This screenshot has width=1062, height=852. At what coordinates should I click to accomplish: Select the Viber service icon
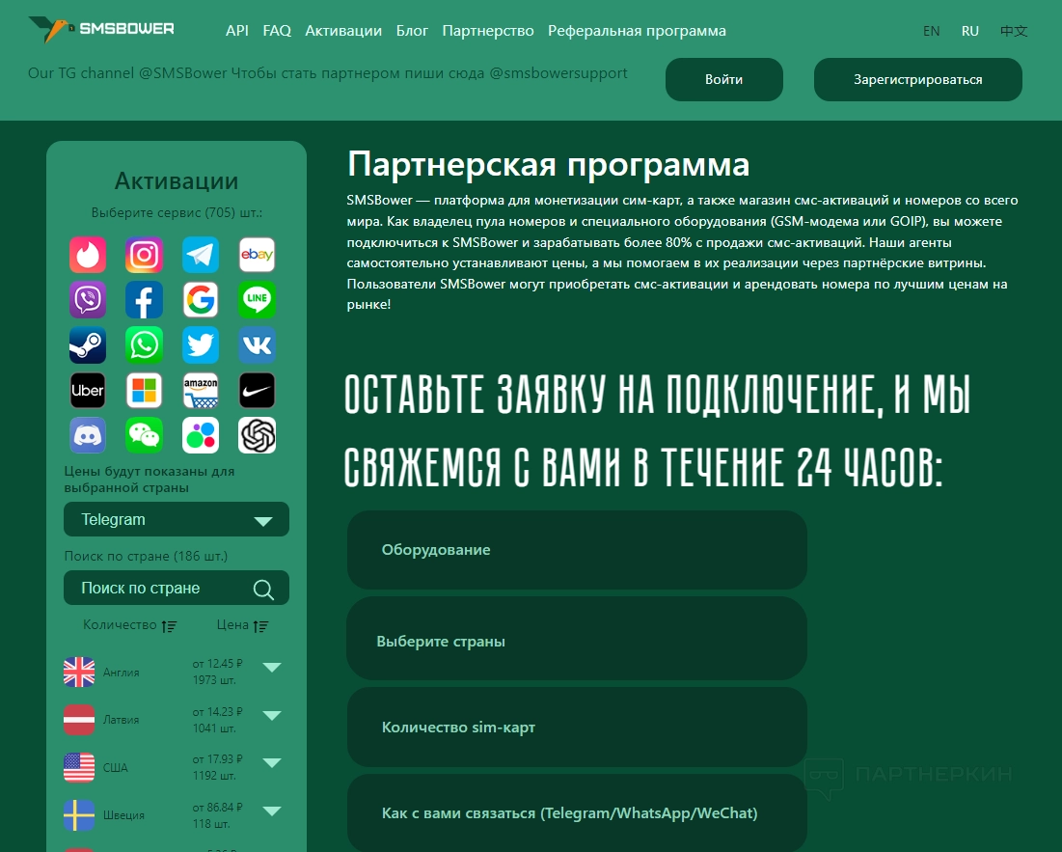pos(88,299)
